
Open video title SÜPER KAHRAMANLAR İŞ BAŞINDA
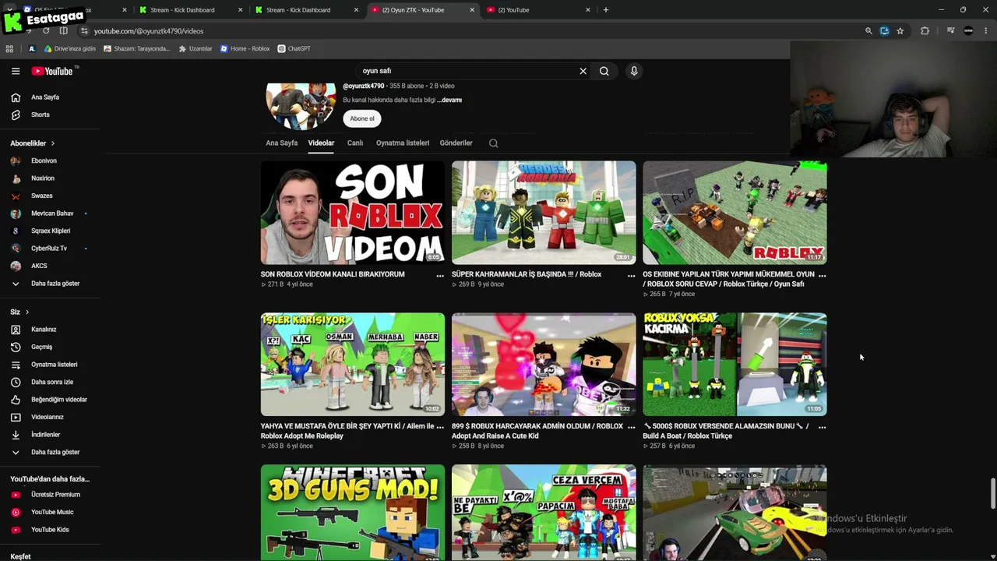(527, 274)
